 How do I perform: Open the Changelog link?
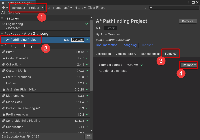click(129, 45)
